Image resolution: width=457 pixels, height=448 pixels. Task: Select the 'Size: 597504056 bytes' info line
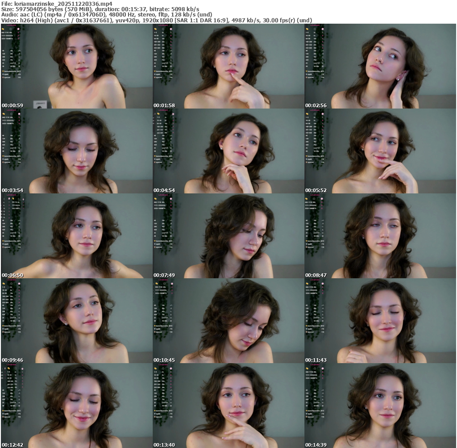(100, 9)
